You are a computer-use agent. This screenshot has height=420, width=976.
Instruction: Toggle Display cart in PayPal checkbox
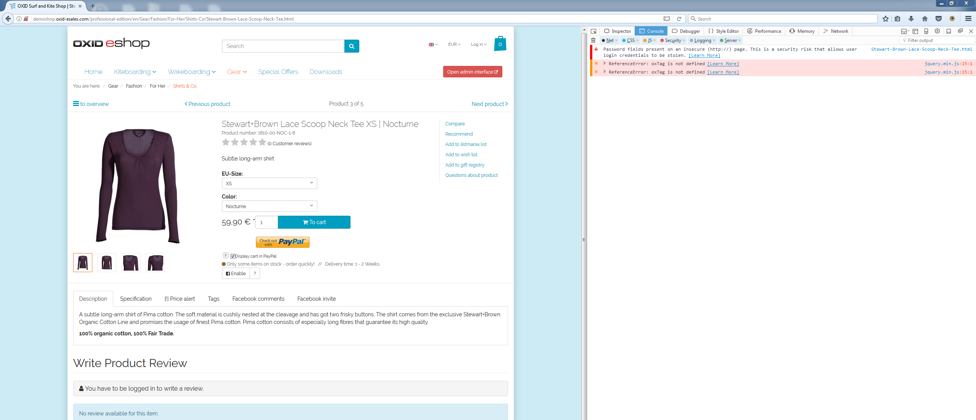(x=233, y=256)
